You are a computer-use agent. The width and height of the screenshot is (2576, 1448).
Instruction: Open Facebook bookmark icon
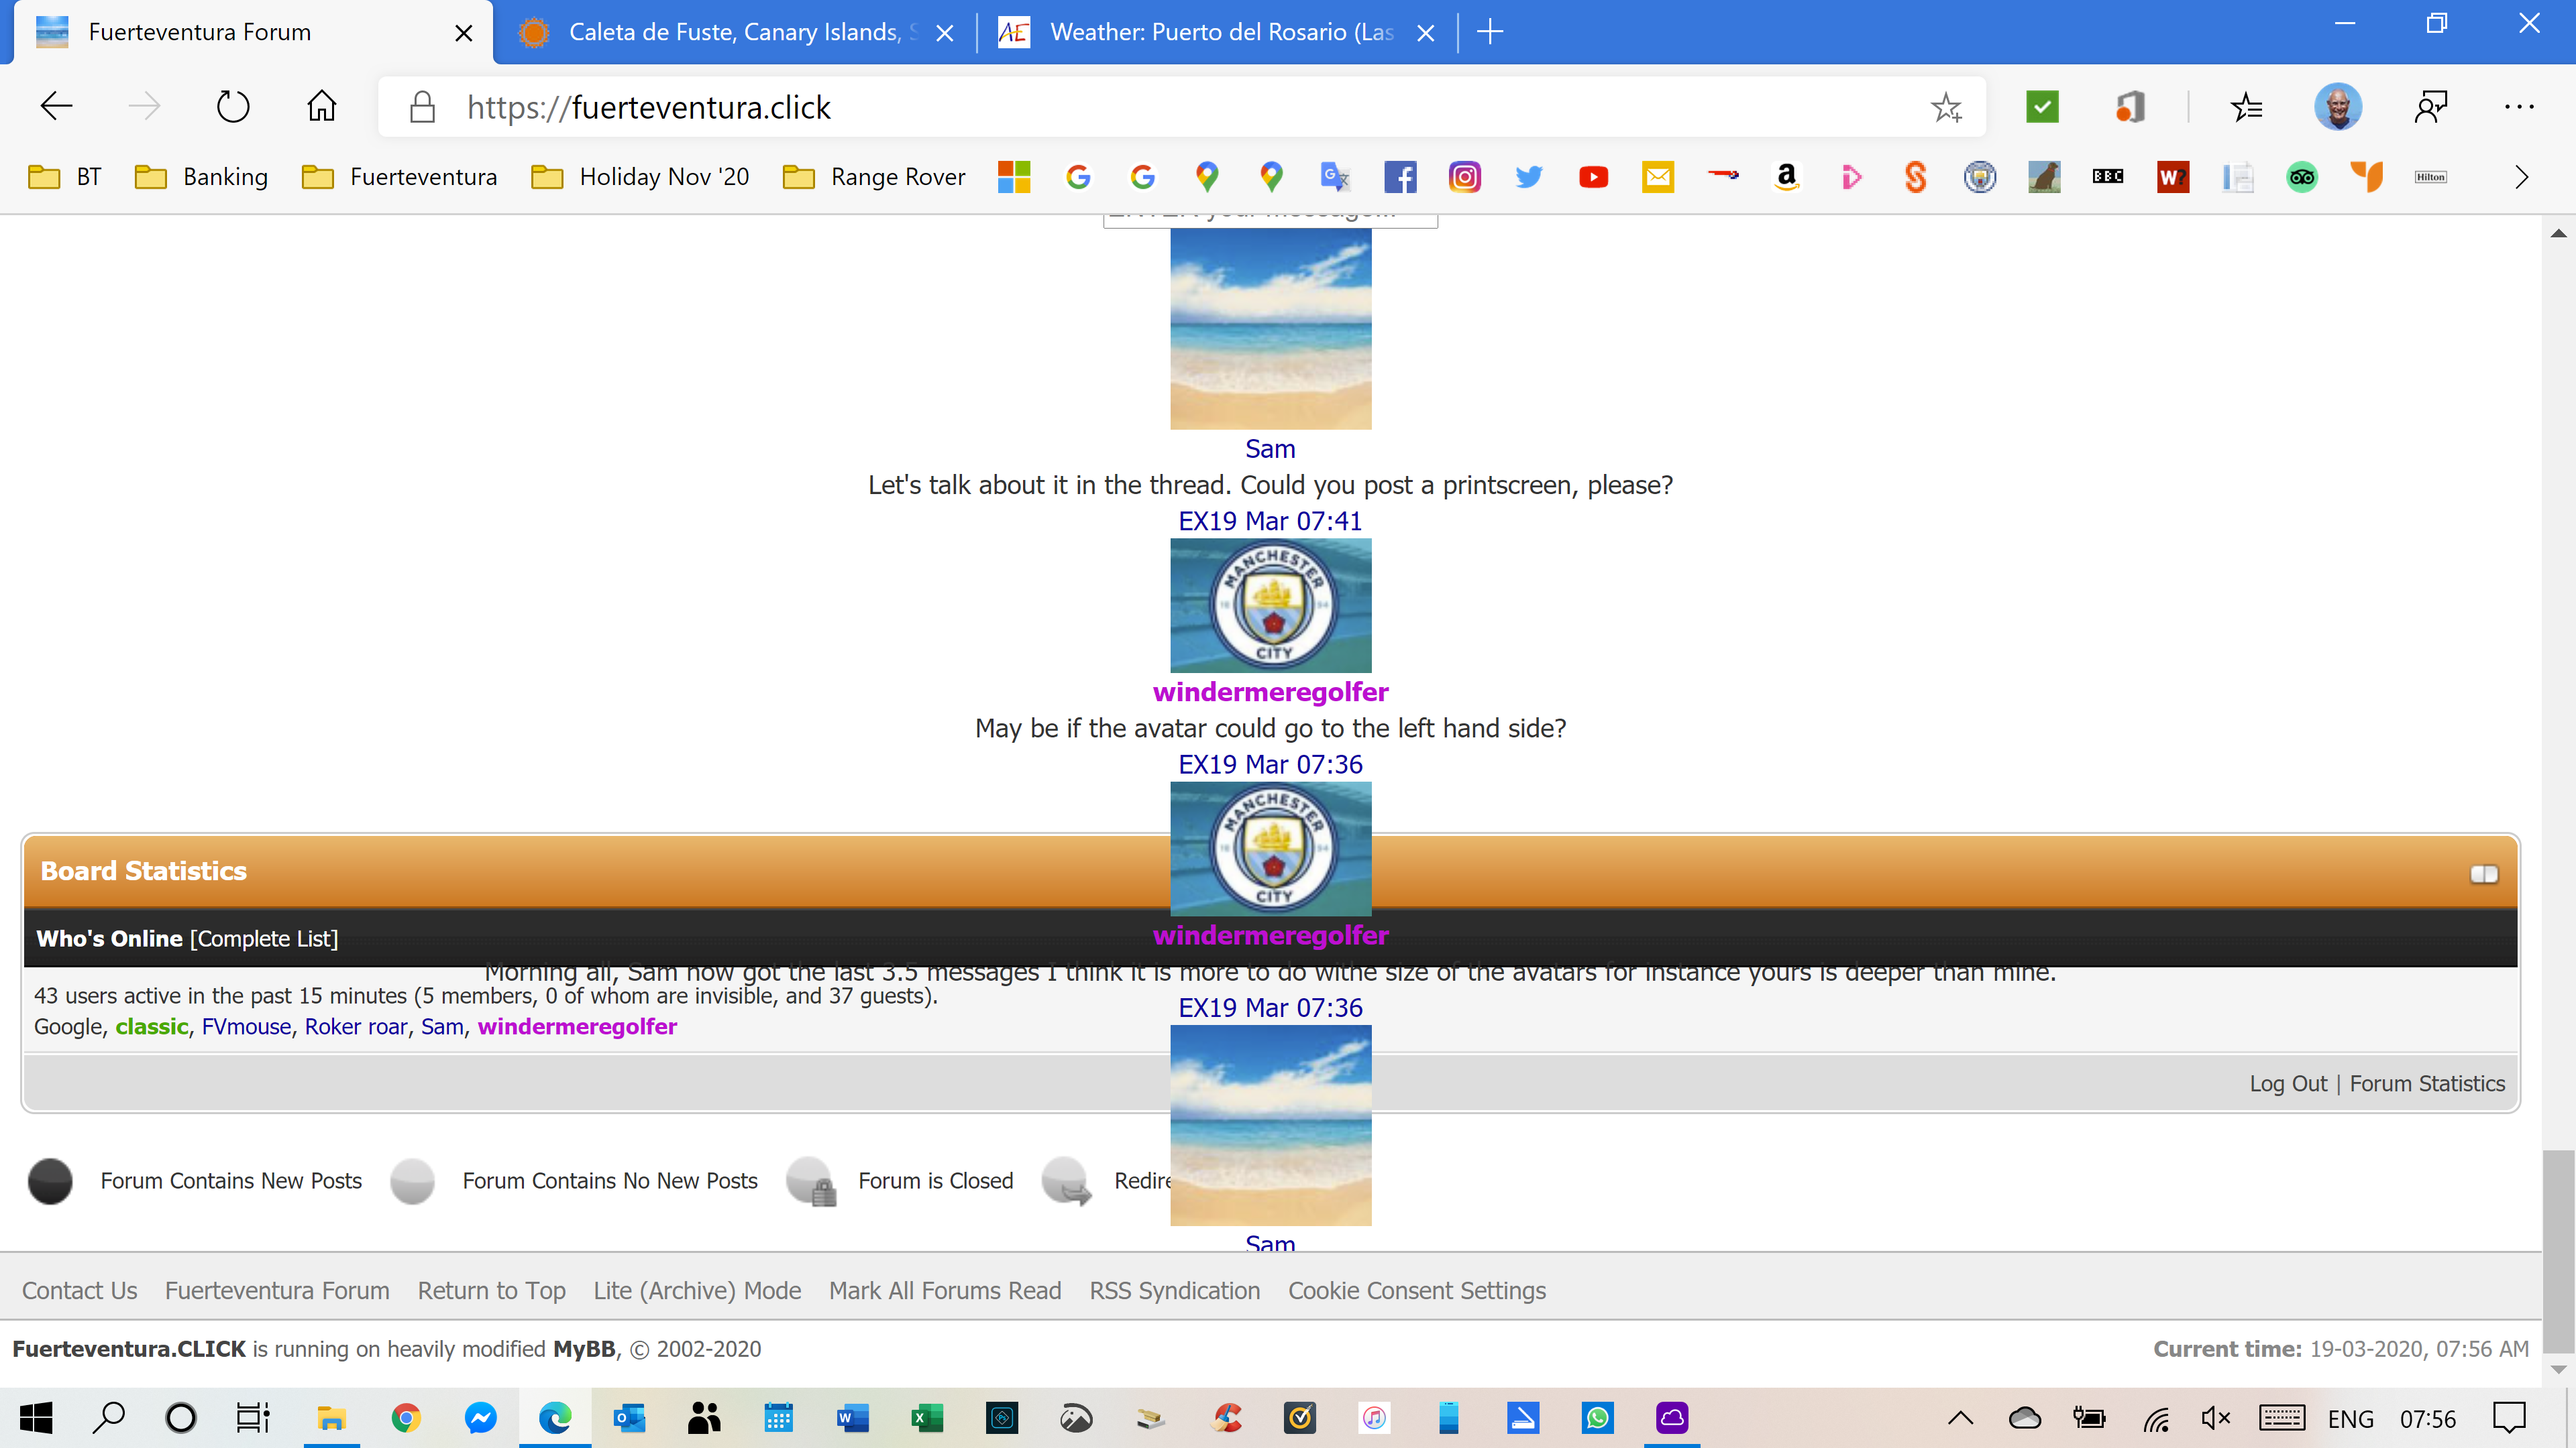tap(1400, 177)
